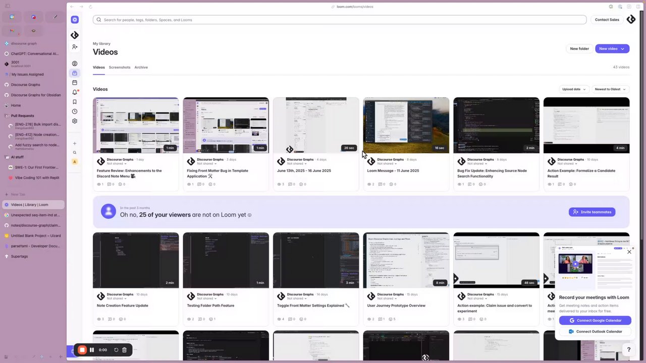Image resolution: width=646 pixels, height=363 pixels.
Task: Open the Settings gear in Loom sidebar
Action: click(75, 121)
